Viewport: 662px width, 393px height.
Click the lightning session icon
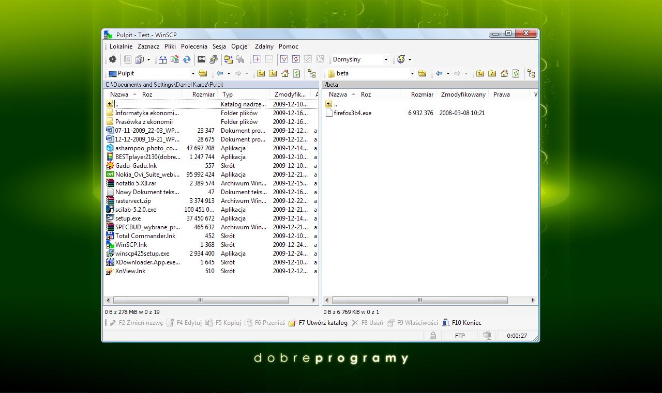click(401, 59)
